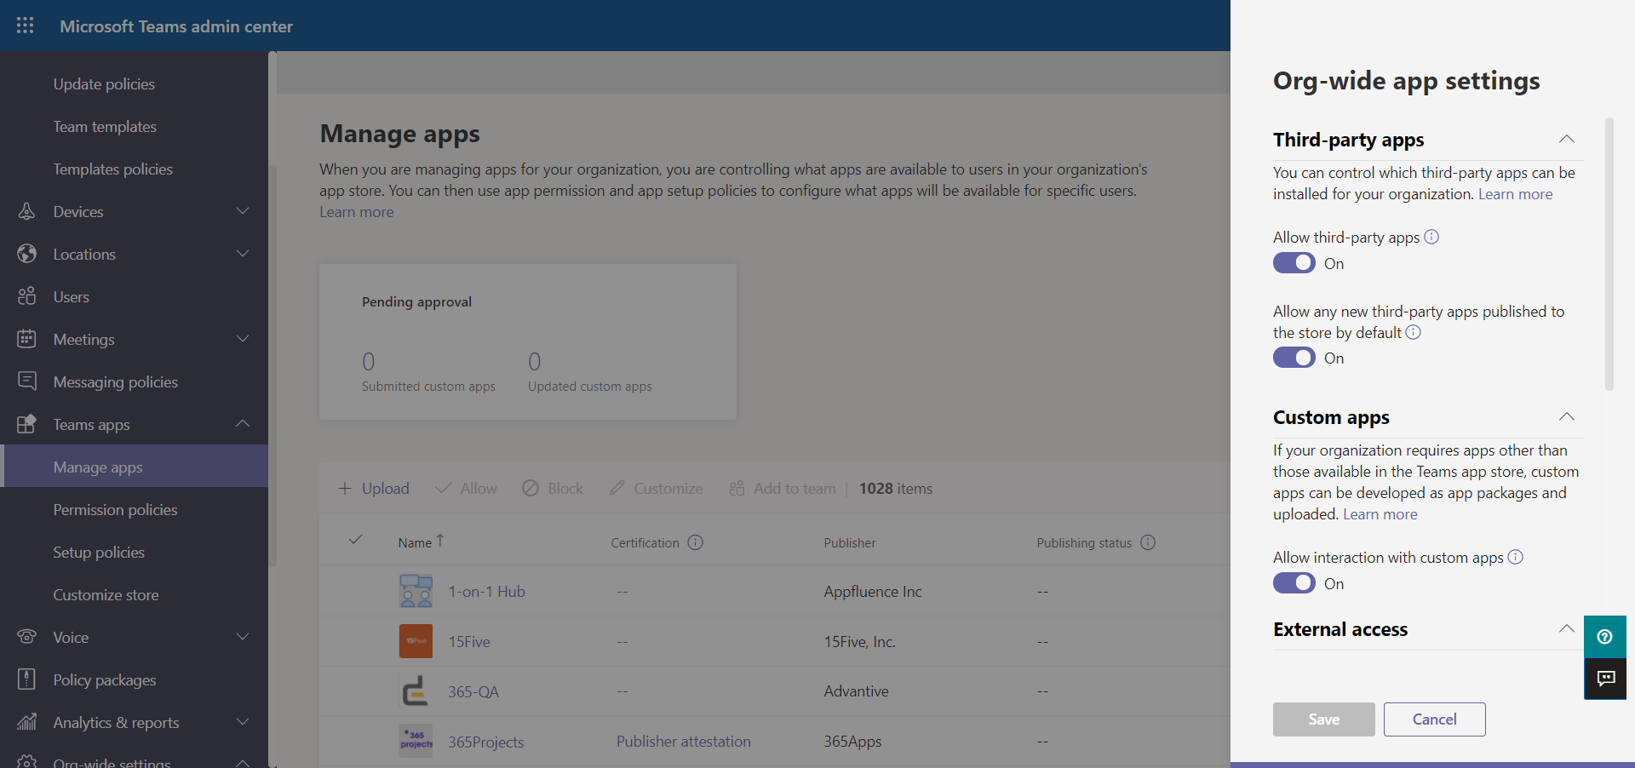Click info icon beside Allow interaction with custom apps

click(x=1515, y=557)
